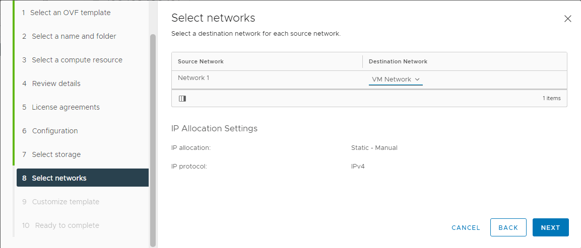Screen dimensions: 581x248
Task: Select the active step 8 Select networks
Action: [x=83, y=178]
